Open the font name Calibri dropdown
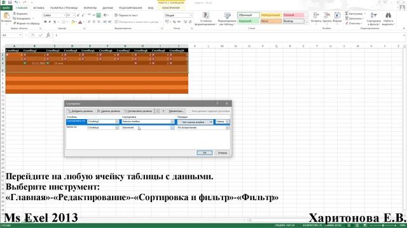 tap(65, 15)
